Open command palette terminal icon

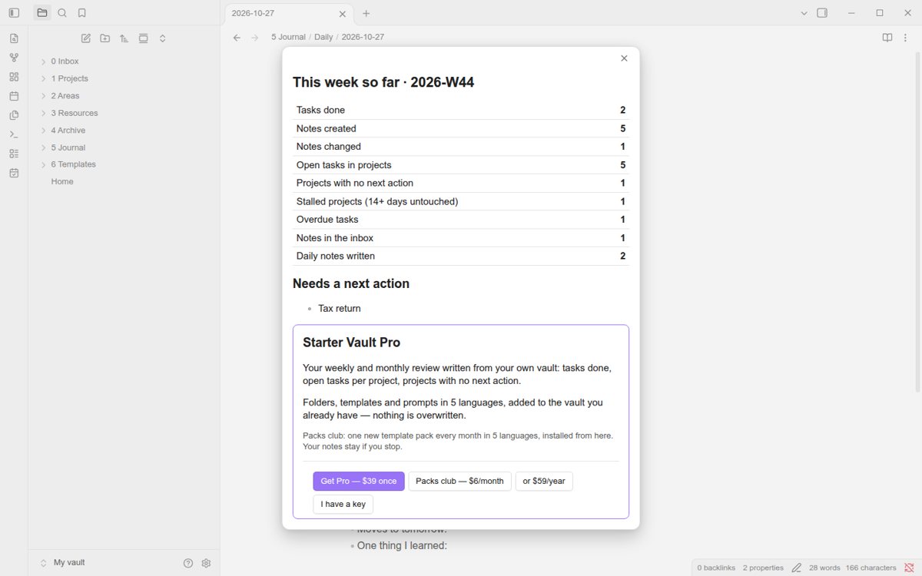[x=14, y=134]
